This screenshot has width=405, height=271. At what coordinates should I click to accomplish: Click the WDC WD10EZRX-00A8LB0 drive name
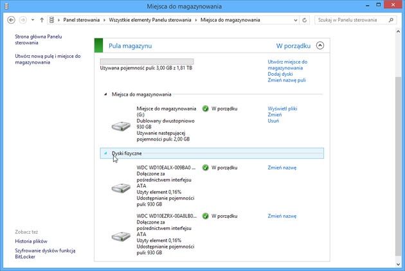(x=166, y=216)
